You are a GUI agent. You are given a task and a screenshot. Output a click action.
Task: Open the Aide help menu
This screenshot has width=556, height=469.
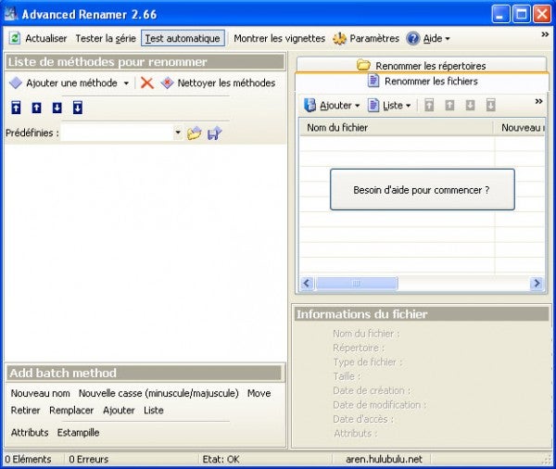428,38
